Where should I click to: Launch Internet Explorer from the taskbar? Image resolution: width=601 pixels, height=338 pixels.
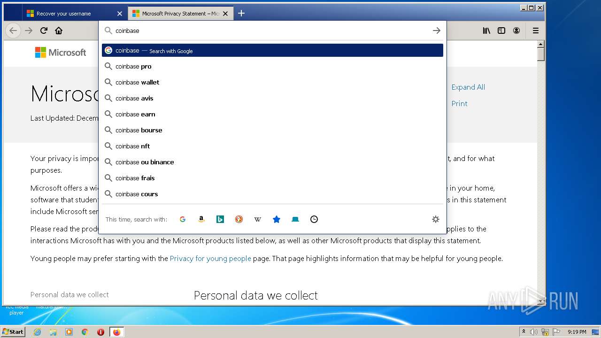click(38, 332)
